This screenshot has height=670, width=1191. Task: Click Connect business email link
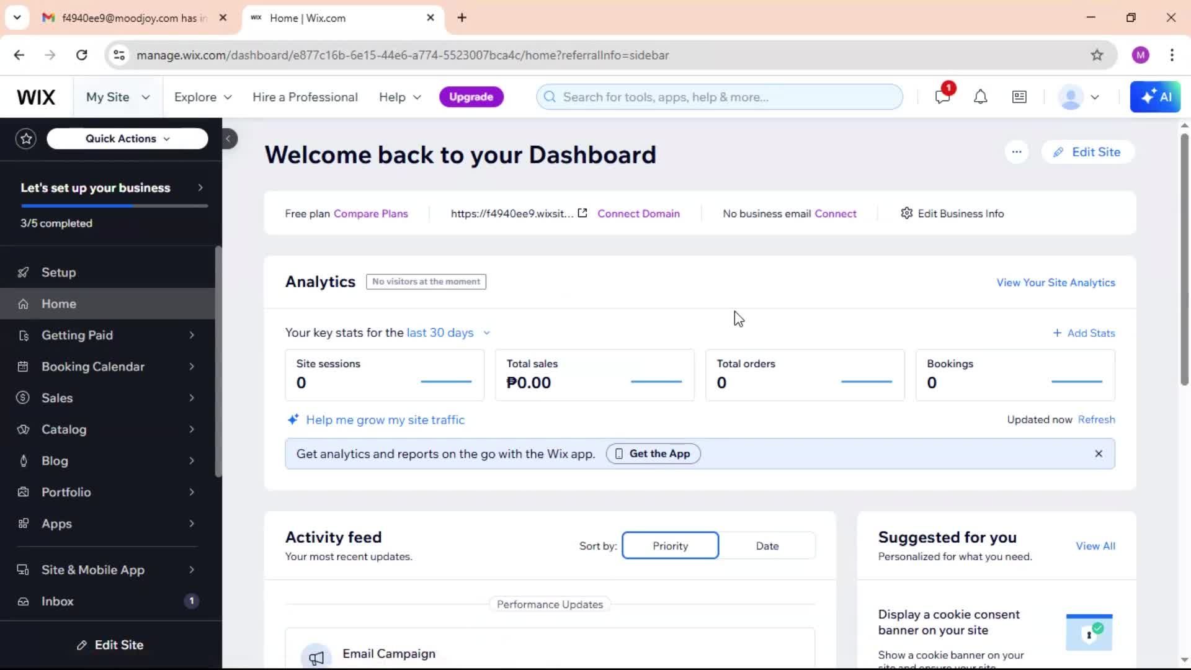click(835, 213)
